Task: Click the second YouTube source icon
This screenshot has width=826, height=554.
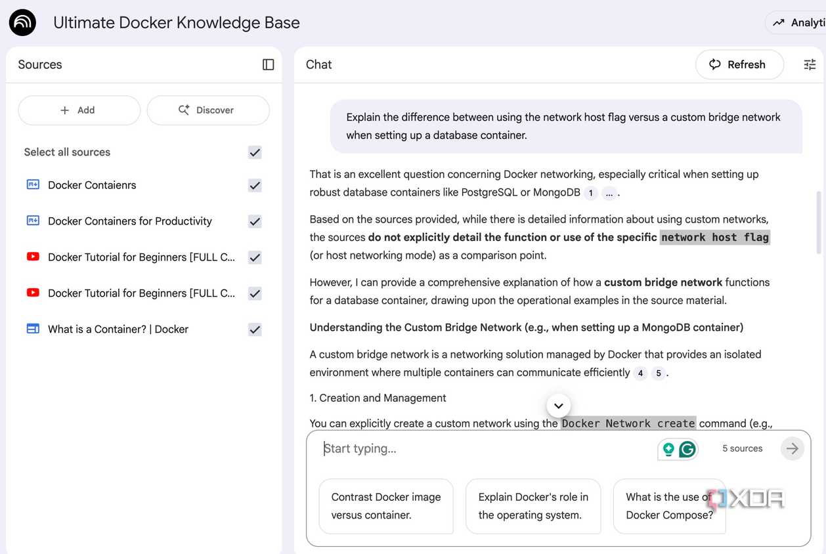Action: 33,293
